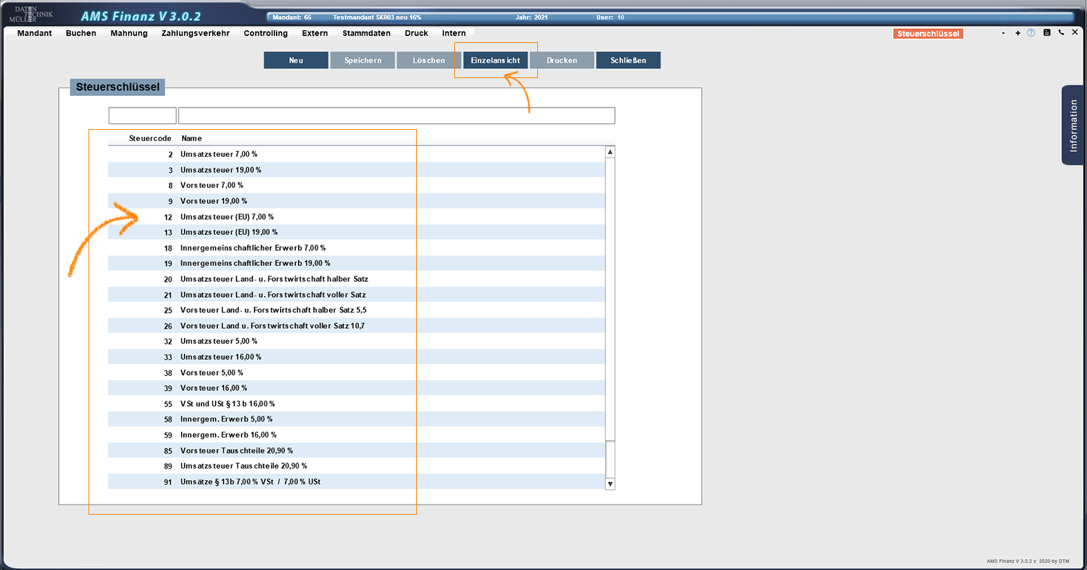This screenshot has height=570, width=1087.
Task: Open the Zahlungsverkehr menu
Action: tap(196, 33)
